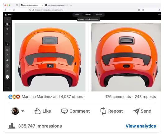Image resolution: width=164 pixels, height=135 pixels.
Task: Click the downloads arrow icon in browser
Action: point(159,10)
